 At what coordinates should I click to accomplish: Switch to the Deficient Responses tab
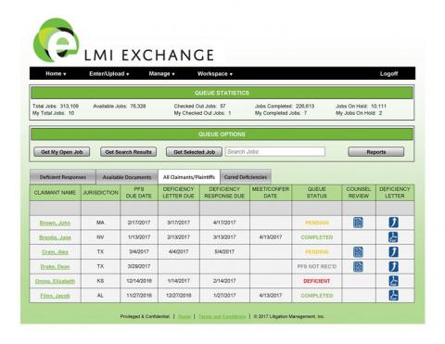[x=63, y=177]
